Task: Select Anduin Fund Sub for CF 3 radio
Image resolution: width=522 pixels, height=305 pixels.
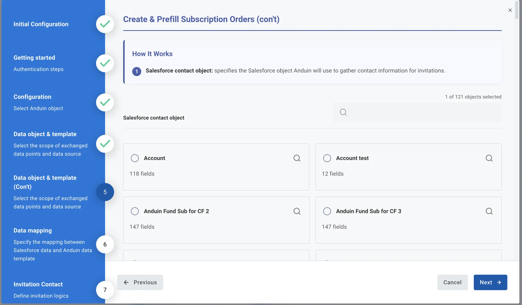Action: (x=327, y=211)
